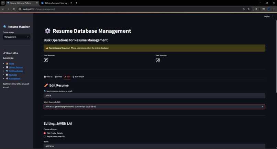
Task: Open the tab search dropdown arrow
Action: point(3,3)
